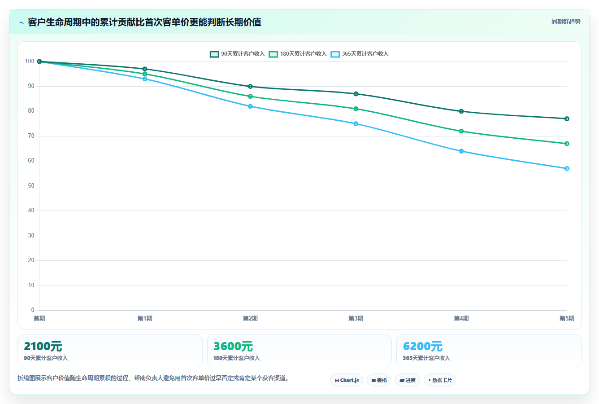Click the 180天 series point at 第3期
The image size is (599, 404).
pos(356,109)
